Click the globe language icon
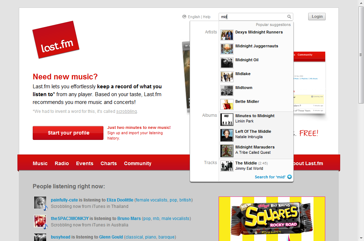This screenshot has width=364, height=241. (184, 16)
